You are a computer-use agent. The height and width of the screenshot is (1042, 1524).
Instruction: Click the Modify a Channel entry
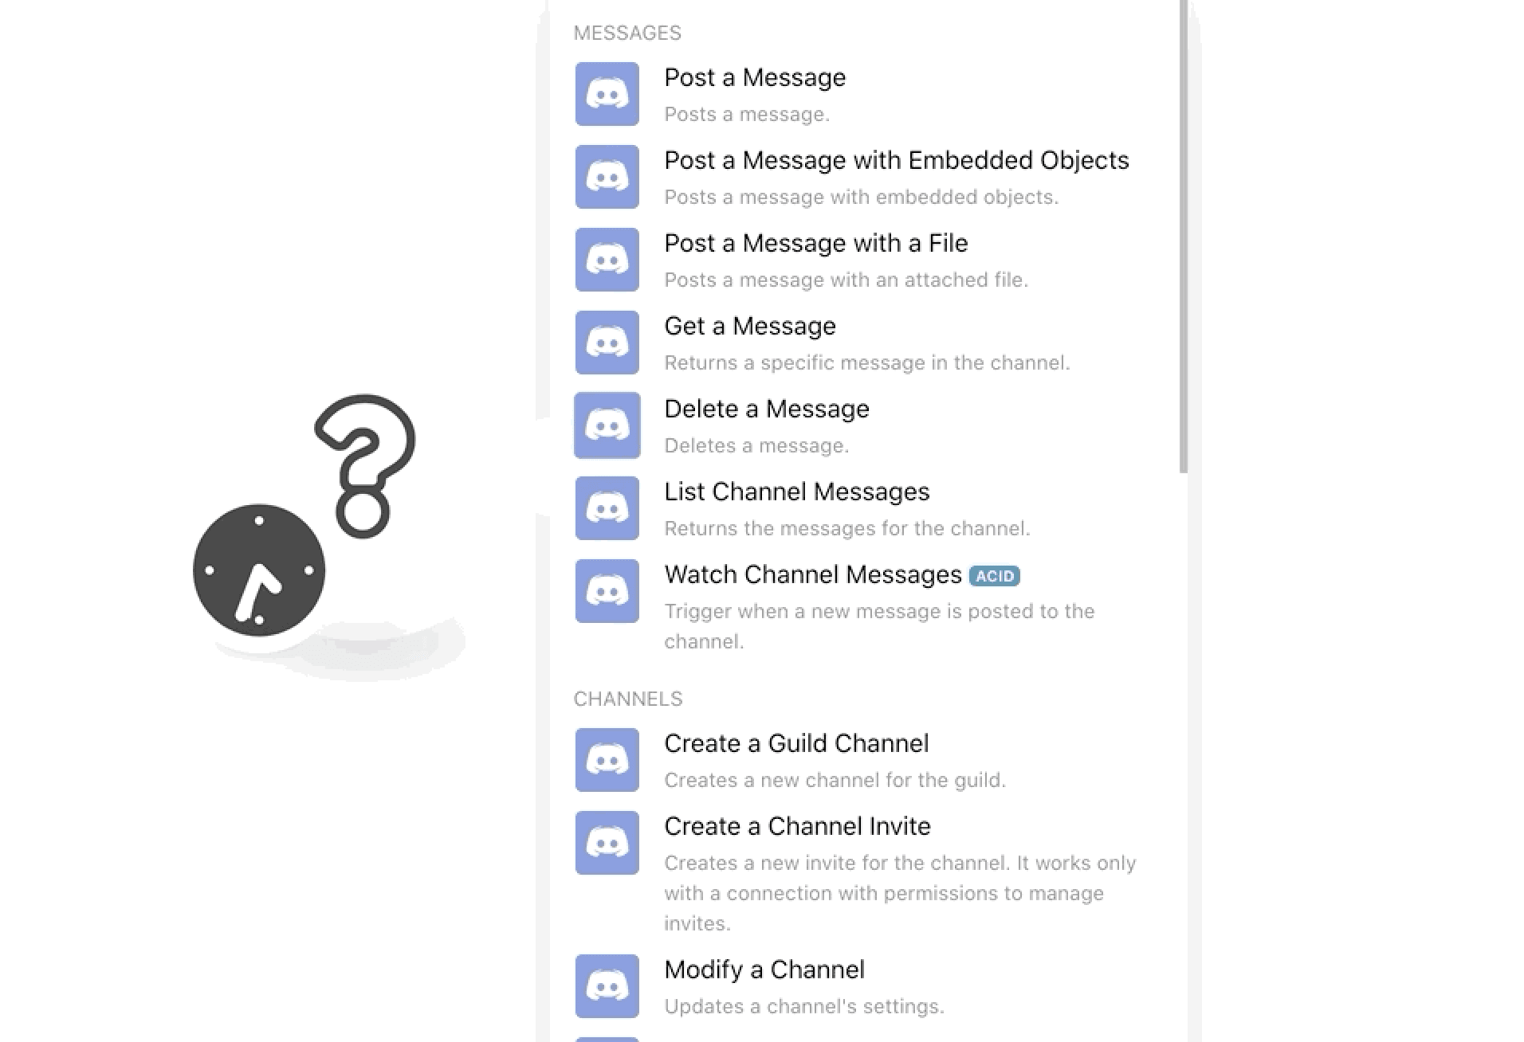tap(764, 969)
